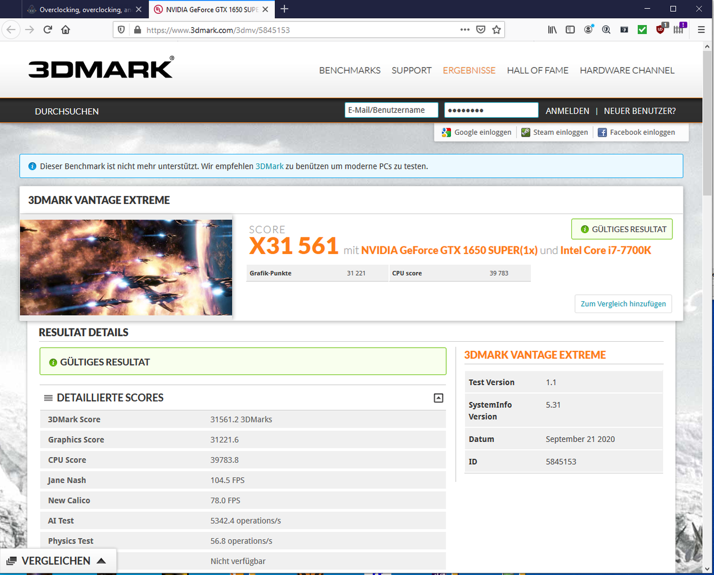Open HARDWARE CHANNEL page

(x=627, y=70)
